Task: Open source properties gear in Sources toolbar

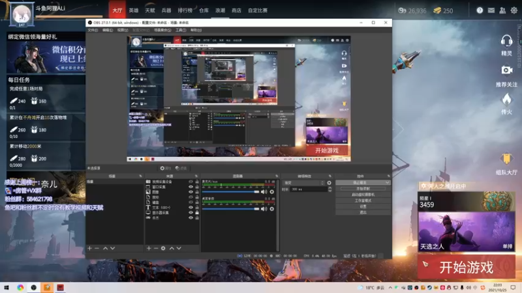Action: point(163,248)
